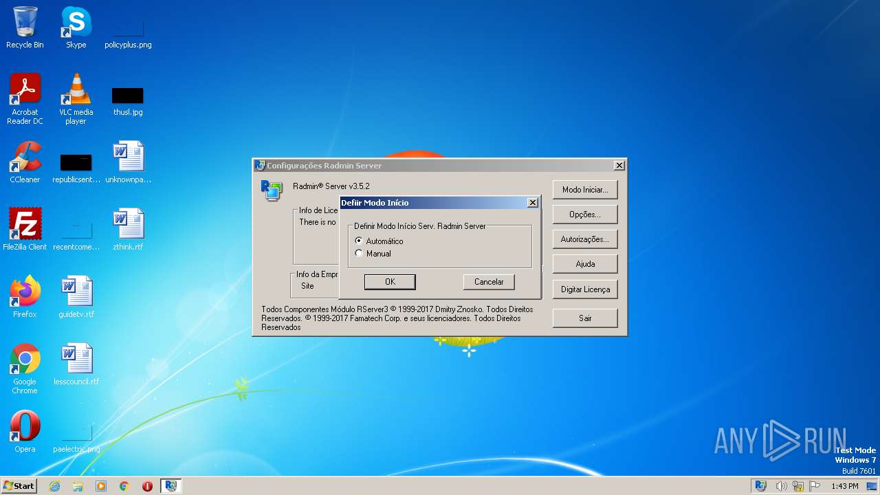
Task: Click Radmin Server taskbar button
Action: 170,486
